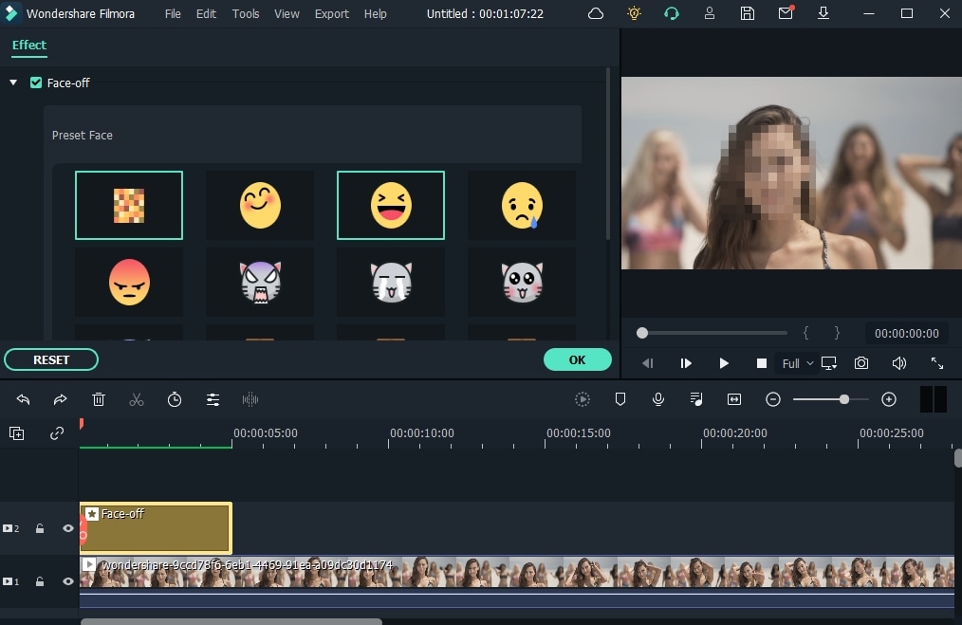Select the blushing smile emoji preset
This screenshot has height=625, width=962.
click(260, 205)
